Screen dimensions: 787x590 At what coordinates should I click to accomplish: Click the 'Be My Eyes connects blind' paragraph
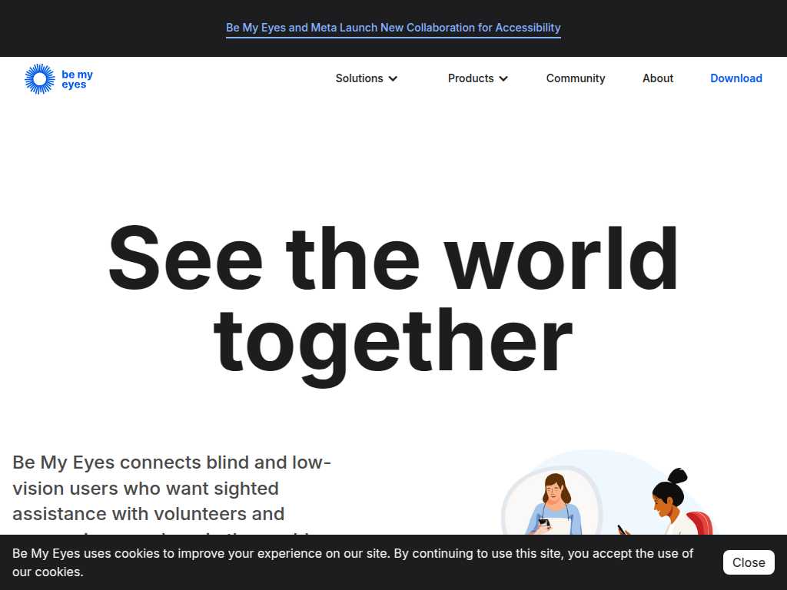(x=171, y=493)
